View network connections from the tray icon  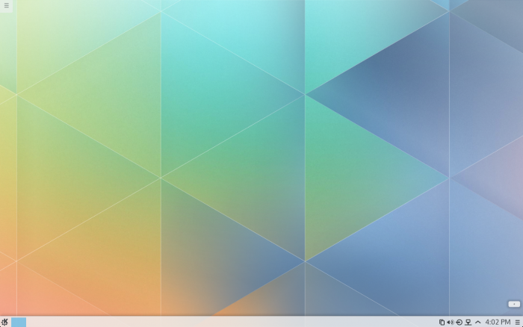click(x=468, y=322)
